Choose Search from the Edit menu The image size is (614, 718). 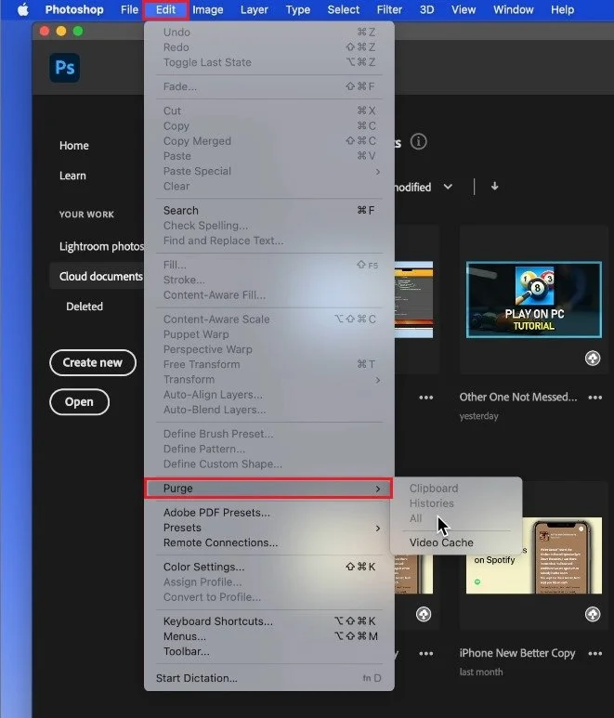tap(268, 211)
